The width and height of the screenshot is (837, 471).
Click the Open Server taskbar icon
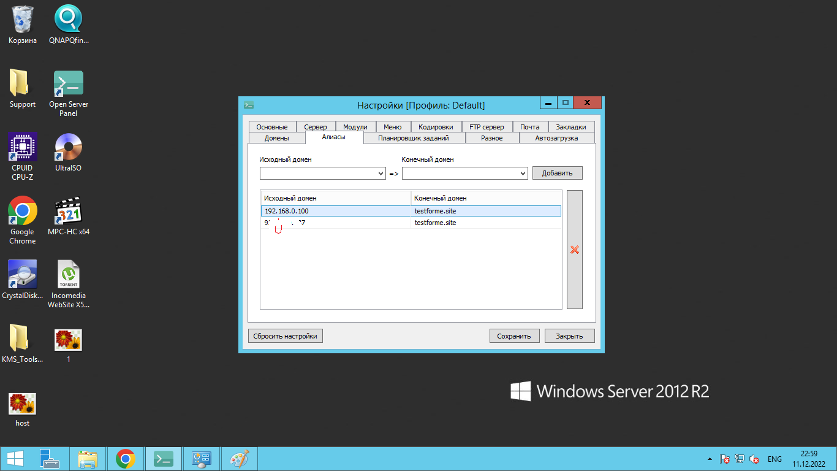tap(164, 459)
